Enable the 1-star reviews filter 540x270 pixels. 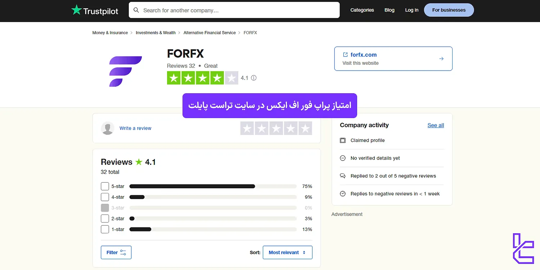(x=105, y=229)
